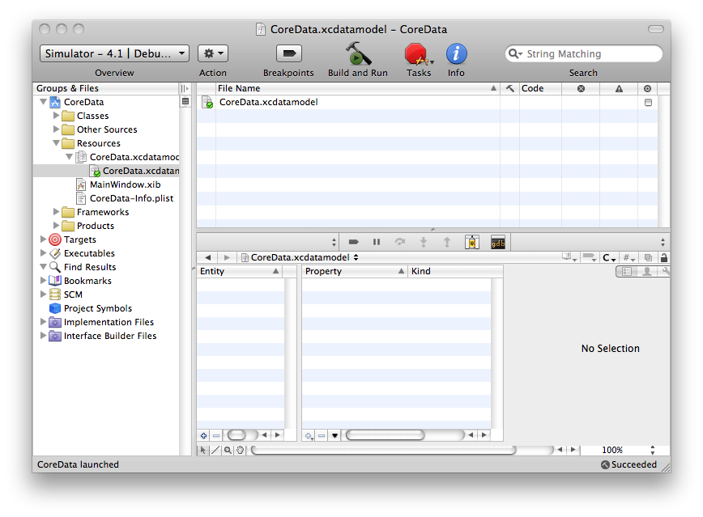The height and width of the screenshot is (517, 703).
Task: Open the gdb console icon
Action: coord(498,243)
